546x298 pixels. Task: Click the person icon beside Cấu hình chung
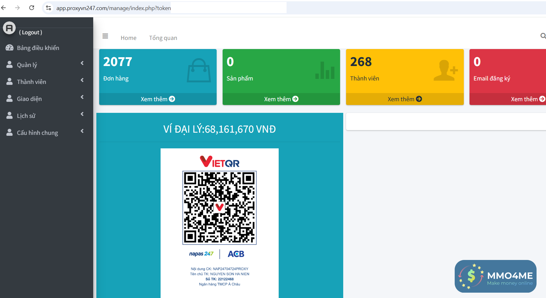10,132
